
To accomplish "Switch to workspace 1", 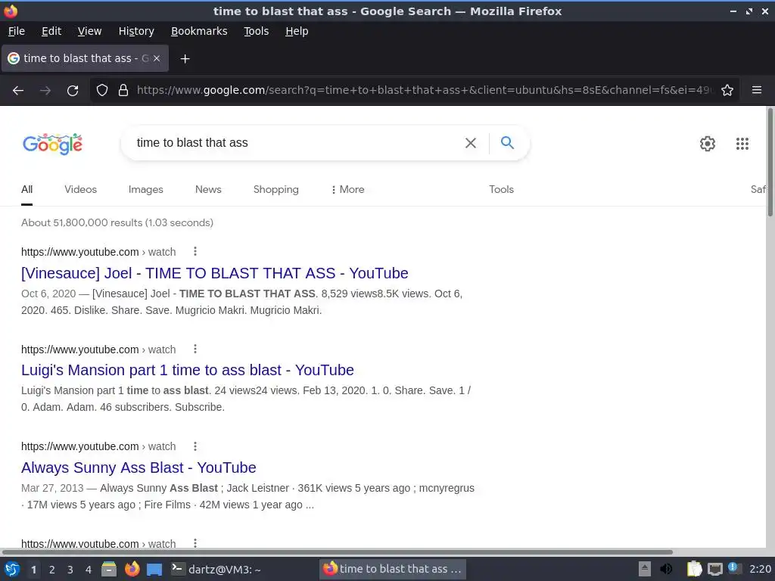I will 33,570.
